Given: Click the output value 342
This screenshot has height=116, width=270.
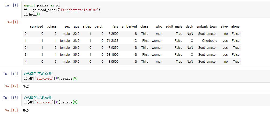Looking at the screenshot, I should click(x=26, y=86).
